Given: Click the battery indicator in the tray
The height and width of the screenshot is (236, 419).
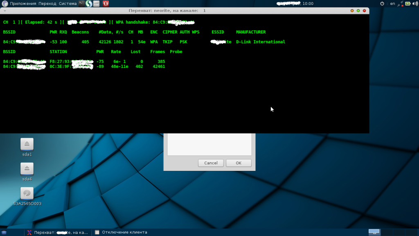Looking at the screenshot, I should (408, 3).
